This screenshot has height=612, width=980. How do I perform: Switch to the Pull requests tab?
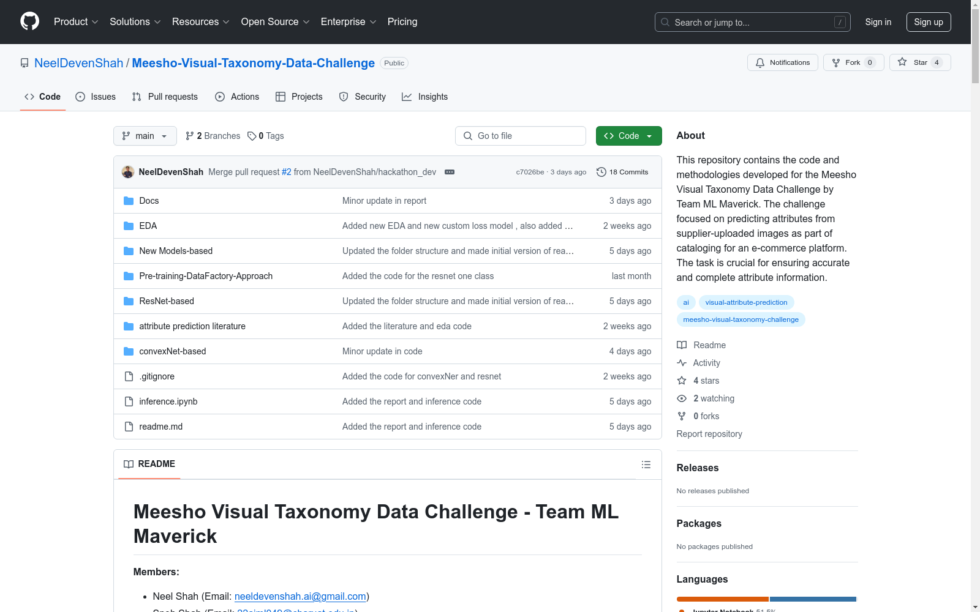coord(165,97)
